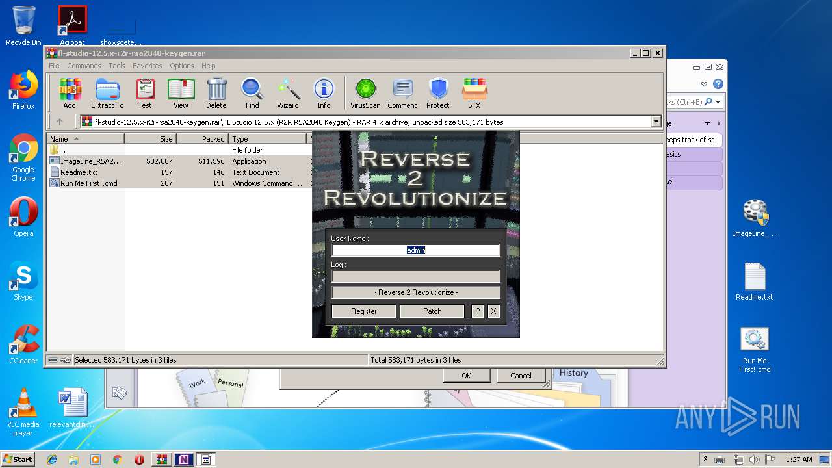The width and height of the screenshot is (832, 468).
Task: Click the Find magnifier icon
Action: coord(252,94)
